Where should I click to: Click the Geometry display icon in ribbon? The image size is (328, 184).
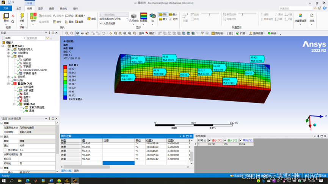point(134,16)
